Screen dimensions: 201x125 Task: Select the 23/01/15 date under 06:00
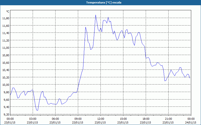(x=55, y=122)
